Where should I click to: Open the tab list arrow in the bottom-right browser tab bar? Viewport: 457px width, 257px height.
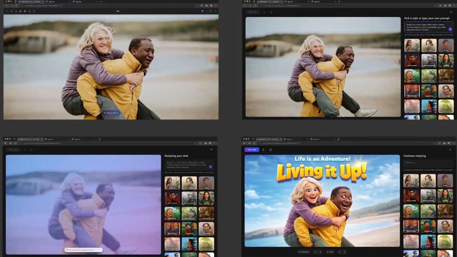click(338, 139)
